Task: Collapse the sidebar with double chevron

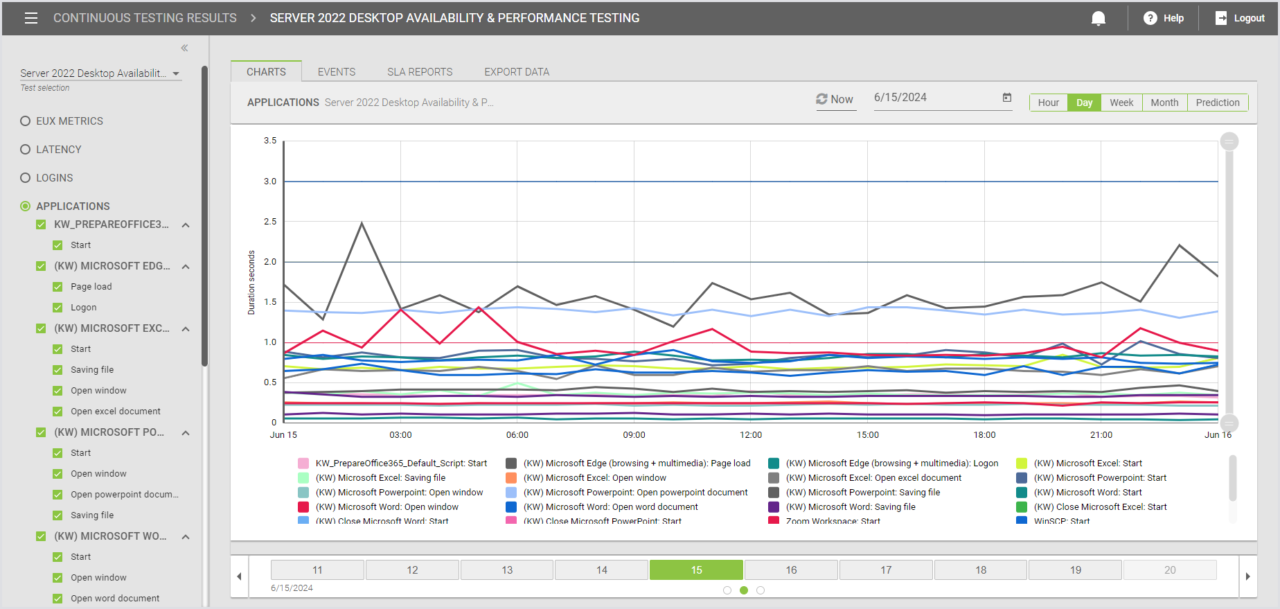Action: pos(184,48)
